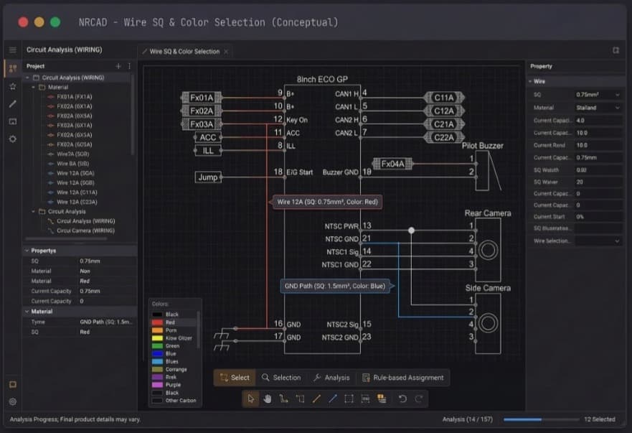Viewport: 632px width, 433px height.
Task: Click the star icon in left sidebar
Action: pyautogui.click(x=12, y=86)
